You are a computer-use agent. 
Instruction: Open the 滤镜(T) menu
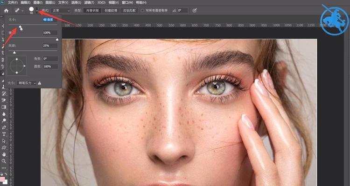pos(89,3)
